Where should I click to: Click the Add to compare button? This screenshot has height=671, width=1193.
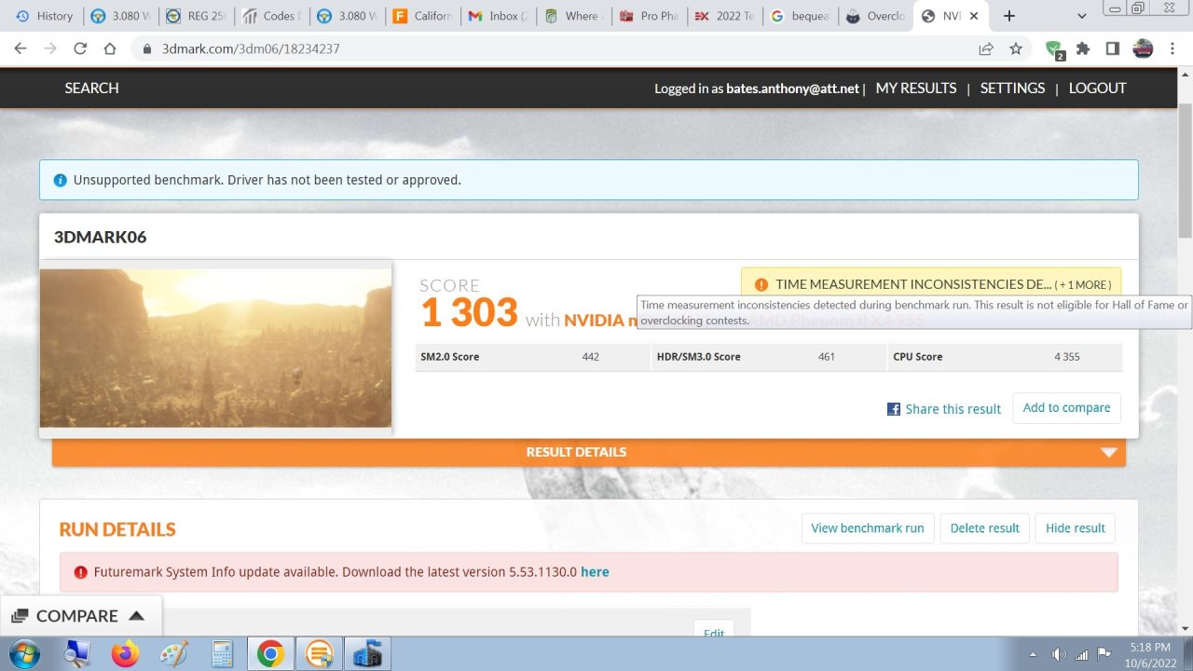click(x=1066, y=407)
